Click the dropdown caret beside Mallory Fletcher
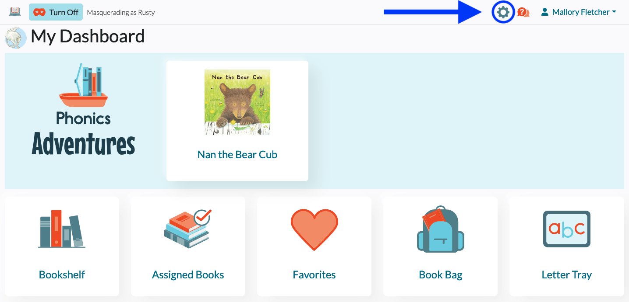Viewport: 629px width, 302px height. 614,12
